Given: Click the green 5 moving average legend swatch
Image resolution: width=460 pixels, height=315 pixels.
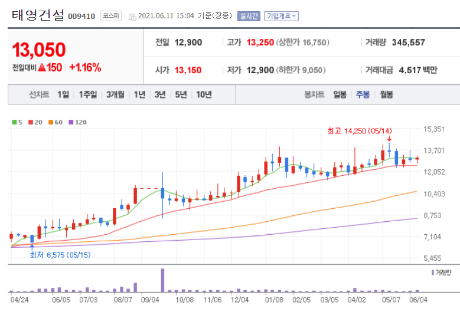Looking at the screenshot, I should (14, 122).
